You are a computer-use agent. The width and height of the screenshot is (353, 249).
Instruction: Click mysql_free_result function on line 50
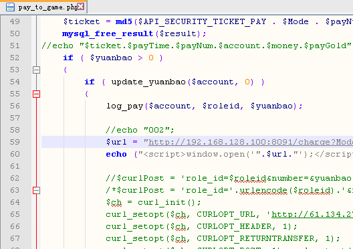108,33
